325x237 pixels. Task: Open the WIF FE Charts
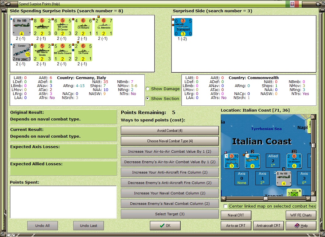[301, 215]
